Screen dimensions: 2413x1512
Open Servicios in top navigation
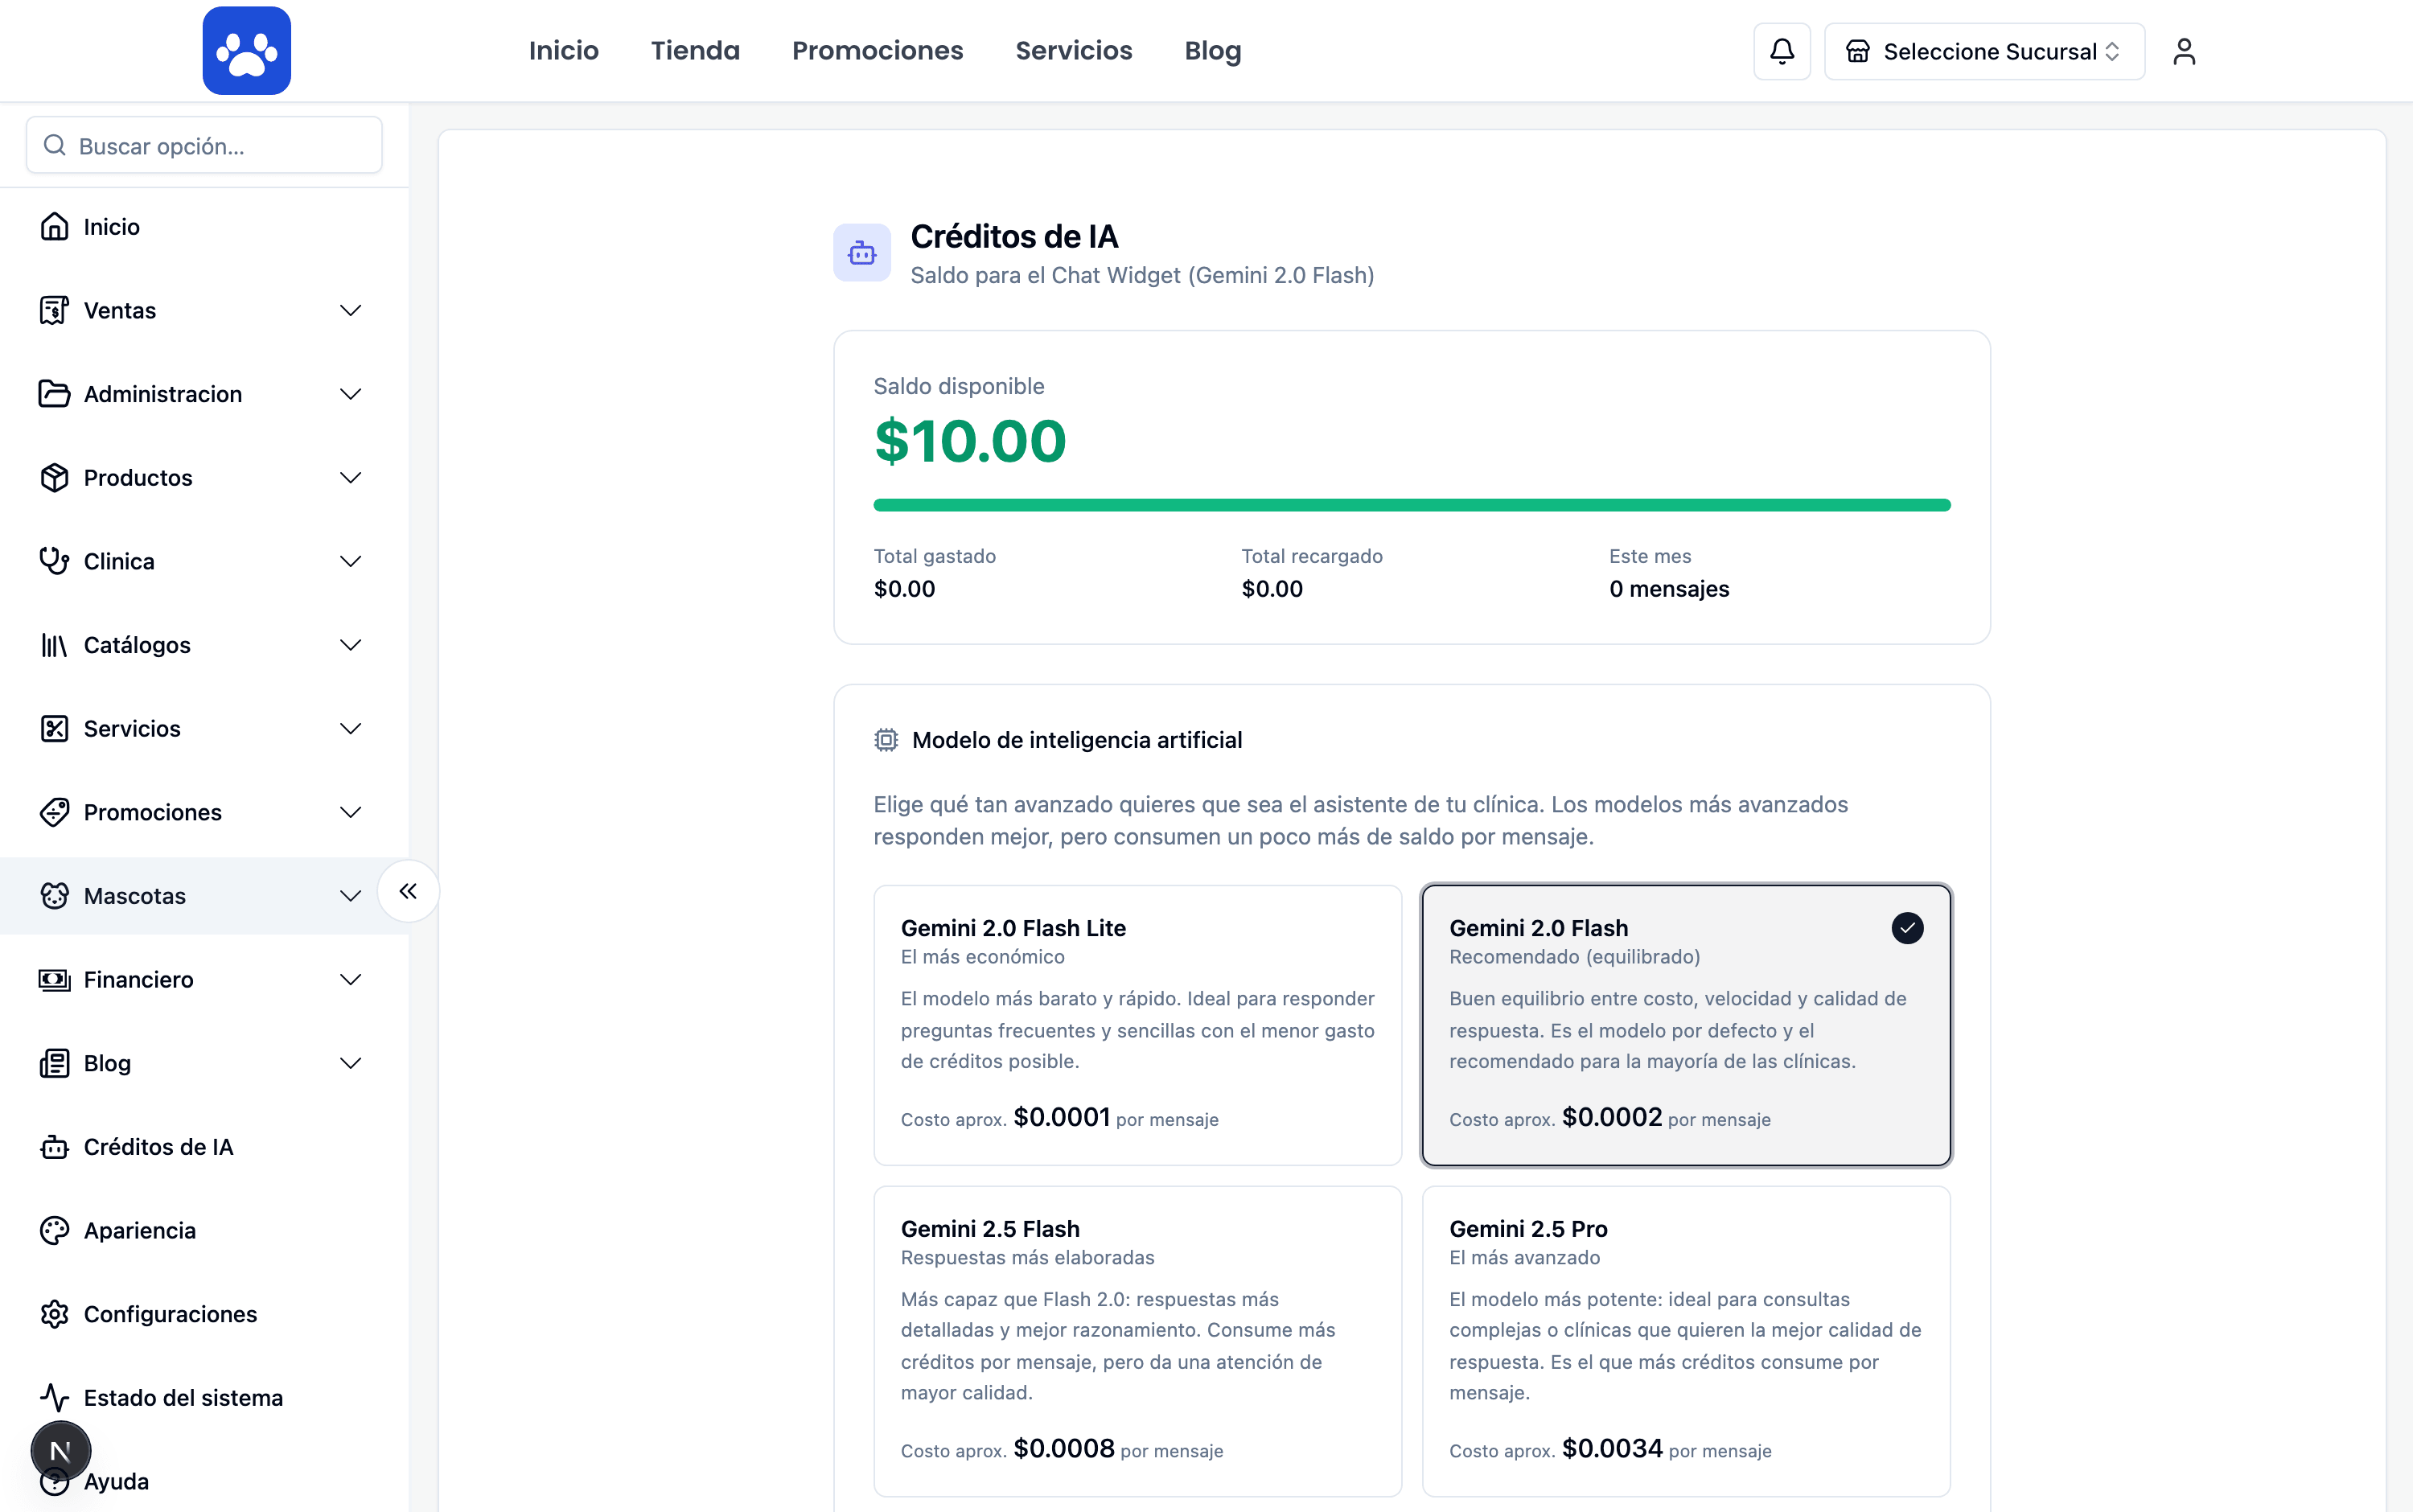point(1073,51)
